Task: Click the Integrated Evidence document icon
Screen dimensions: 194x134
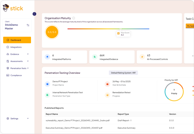Action: click(x=95, y=57)
